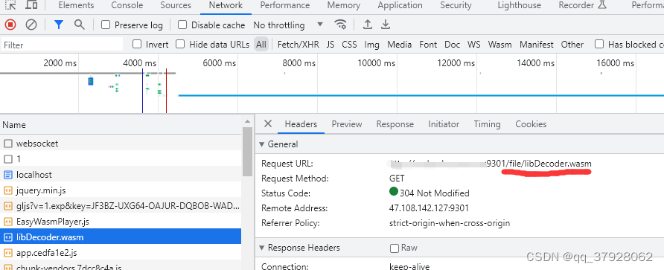Open the Sources tab
664x270 pixels.
[x=176, y=5]
